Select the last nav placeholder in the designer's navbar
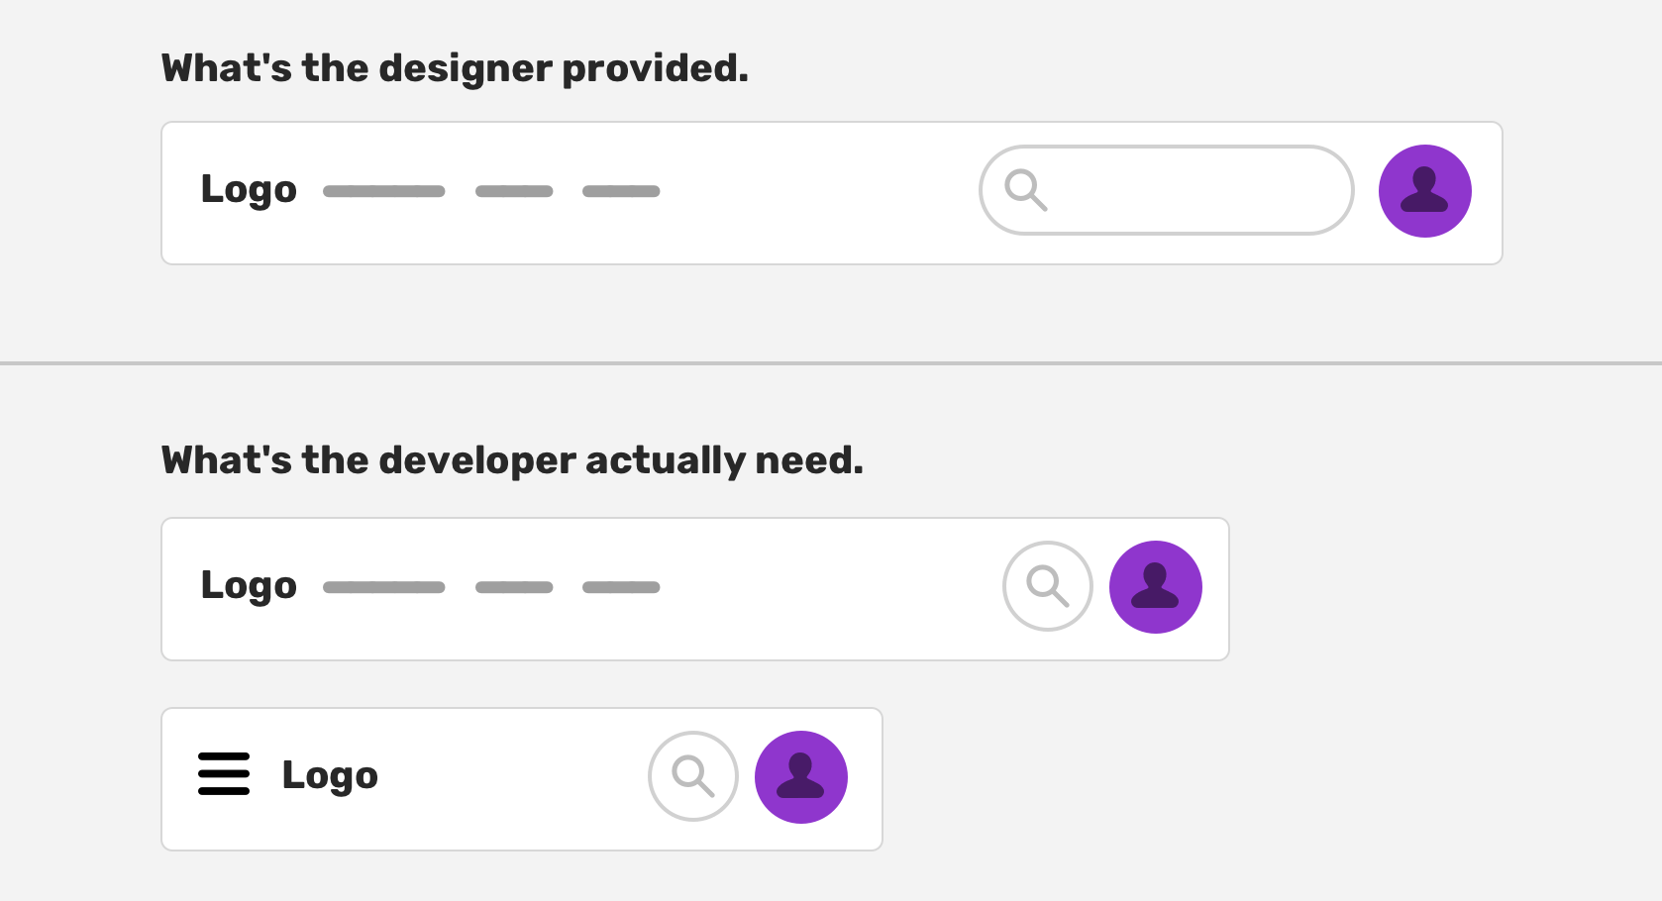This screenshot has width=1662, height=901. tap(621, 191)
